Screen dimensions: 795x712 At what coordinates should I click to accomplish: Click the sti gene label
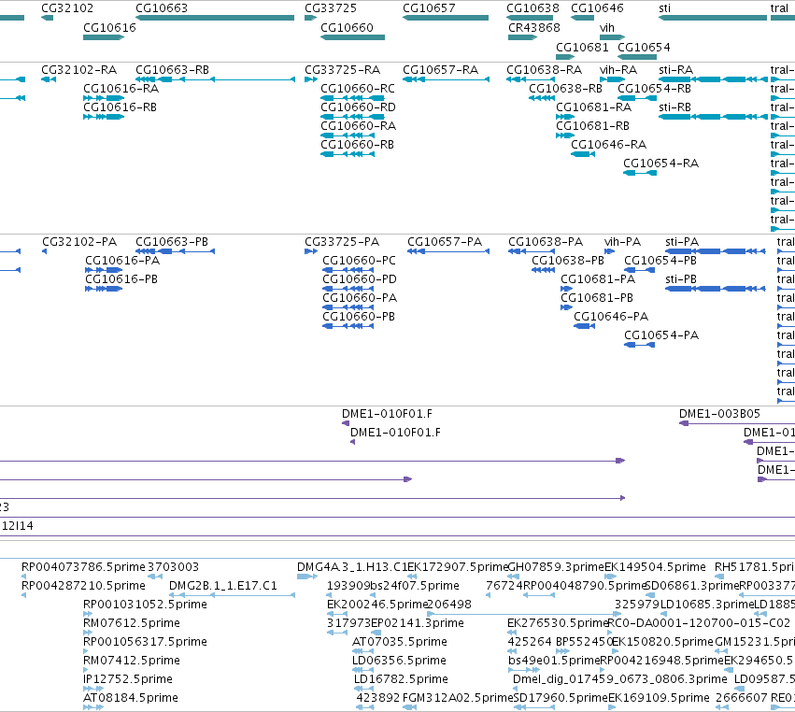click(x=665, y=8)
